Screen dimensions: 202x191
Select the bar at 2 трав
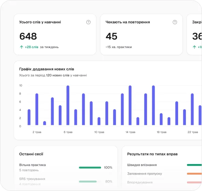pos(37,109)
